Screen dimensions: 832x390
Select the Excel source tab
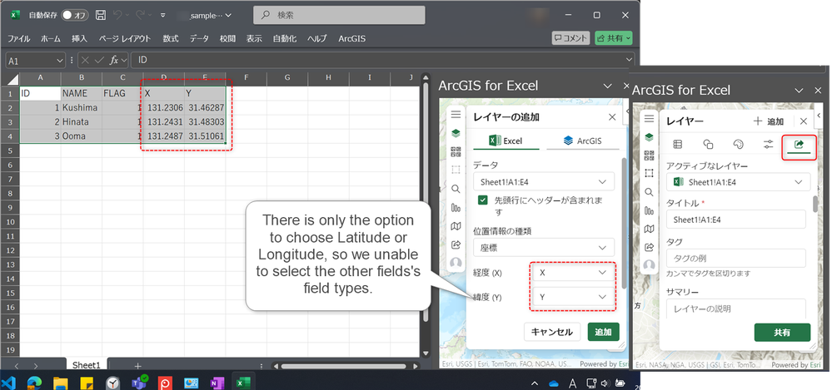506,141
